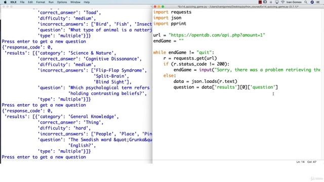Click the 'Sorry, there was a problem' input string

pos(267,70)
